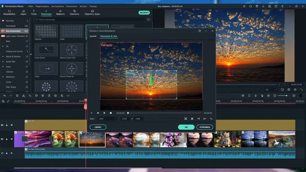Screen dimensions: 306x172
Task: Click the record circle icon above right timeline
Action: coord(243,96)
